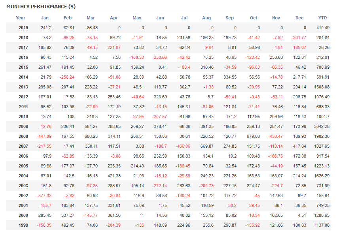Click the "MONTHLY PERFORMANCE ($)" heading
Viewport: 339px width, 235px height.
click(41, 7)
